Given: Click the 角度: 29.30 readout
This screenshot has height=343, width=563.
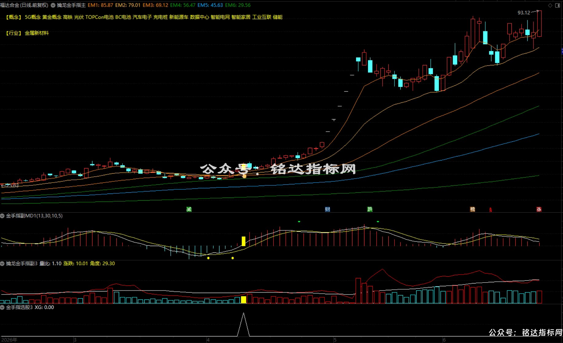Looking at the screenshot, I should (102, 264).
